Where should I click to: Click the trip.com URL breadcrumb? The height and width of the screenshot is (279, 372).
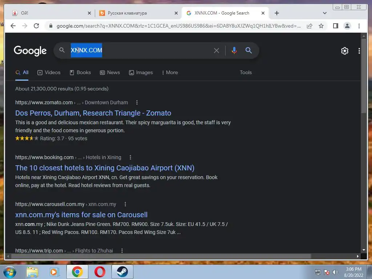coord(64,251)
